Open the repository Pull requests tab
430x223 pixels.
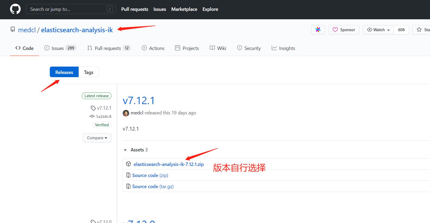pos(109,48)
